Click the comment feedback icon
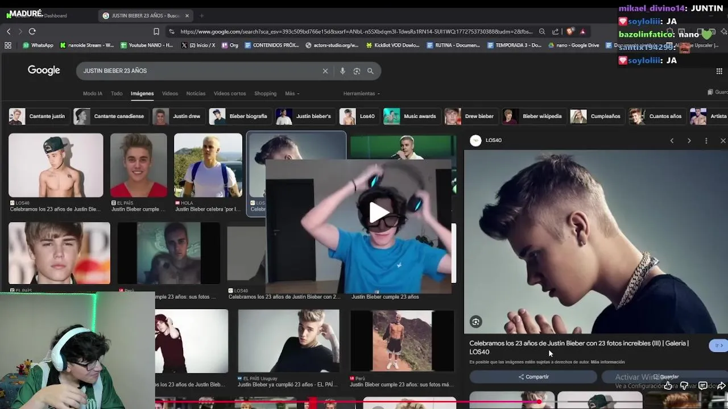This screenshot has width=728, height=409. pos(702,386)
